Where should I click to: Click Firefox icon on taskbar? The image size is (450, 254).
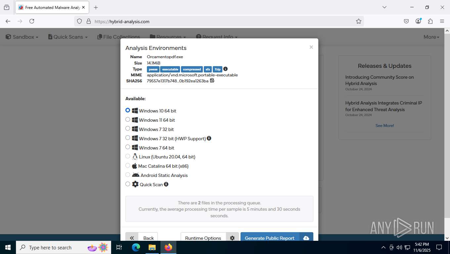[168, 247]
